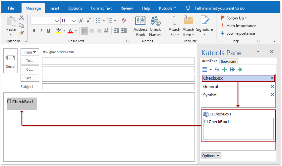The image size is (282, 166).
Task: Click the Check Names icon
Action: (155, 26)
